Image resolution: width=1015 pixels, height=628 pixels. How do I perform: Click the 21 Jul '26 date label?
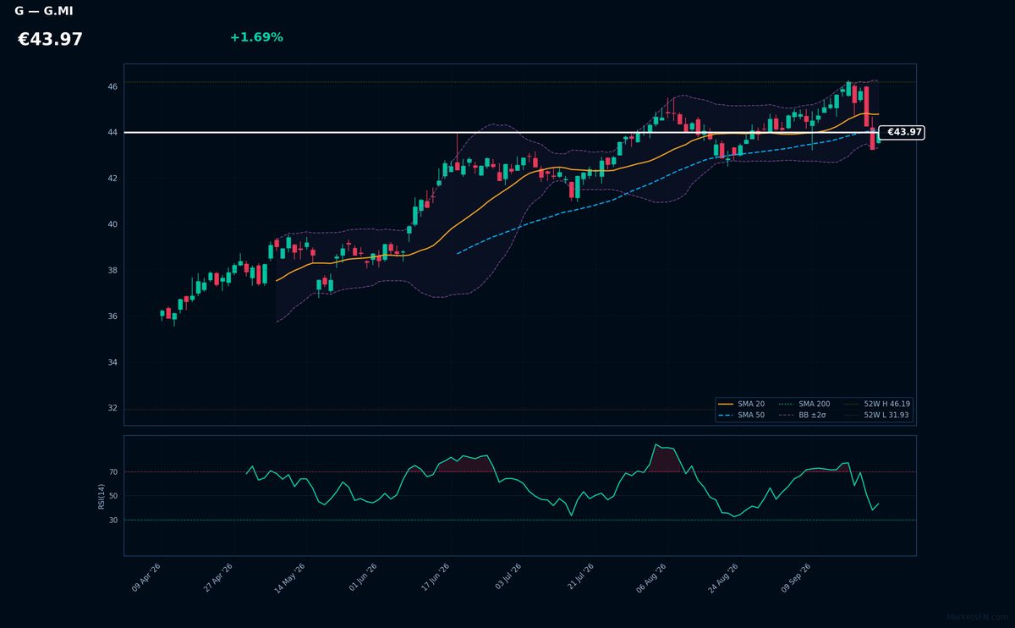tap(579, 578)
